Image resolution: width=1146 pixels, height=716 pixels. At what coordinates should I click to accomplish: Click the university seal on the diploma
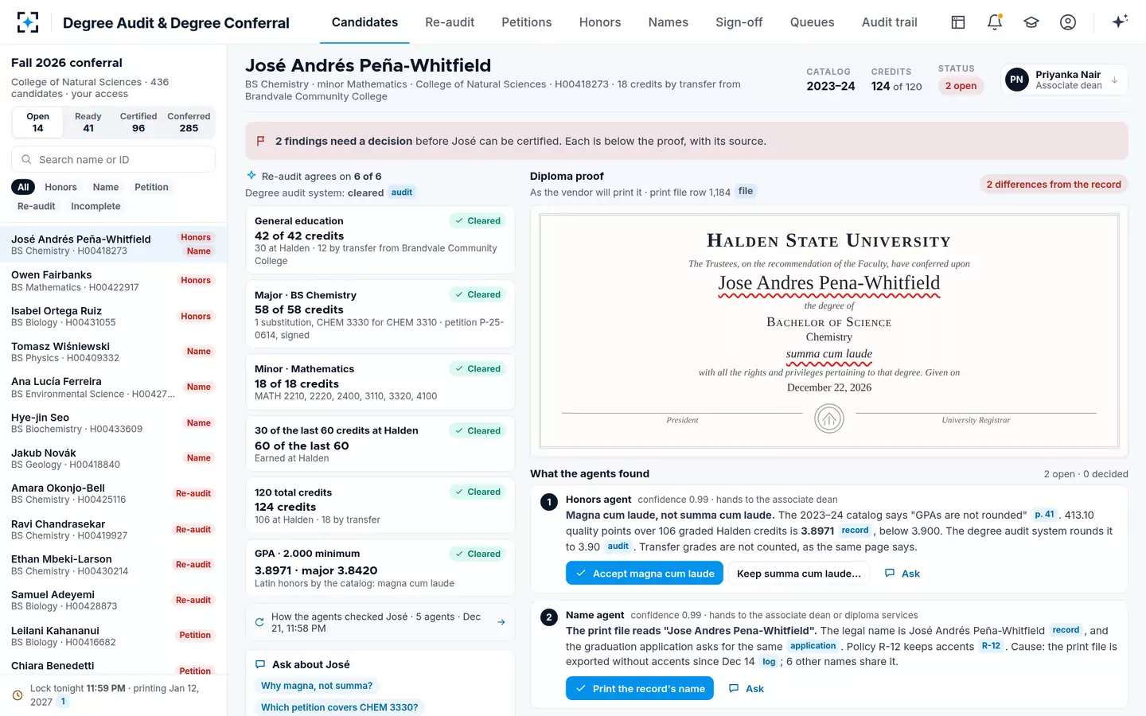(x=829, y=418)
